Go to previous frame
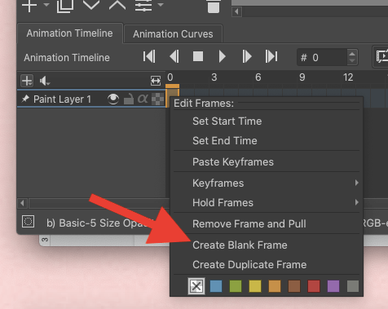This screenshot has height=309, width=388. (174, 56)
